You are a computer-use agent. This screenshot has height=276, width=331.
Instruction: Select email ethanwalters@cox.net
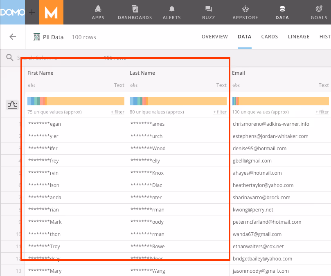coord(258,246)
